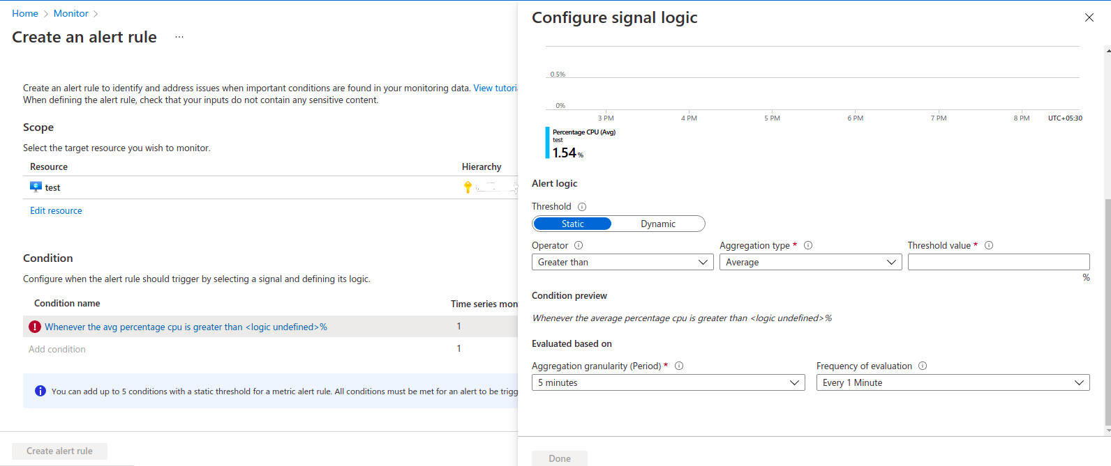1111x466 pixels.
Task: Expand the Every 1 Minute frequency dropdown
Action: [953, 382]
